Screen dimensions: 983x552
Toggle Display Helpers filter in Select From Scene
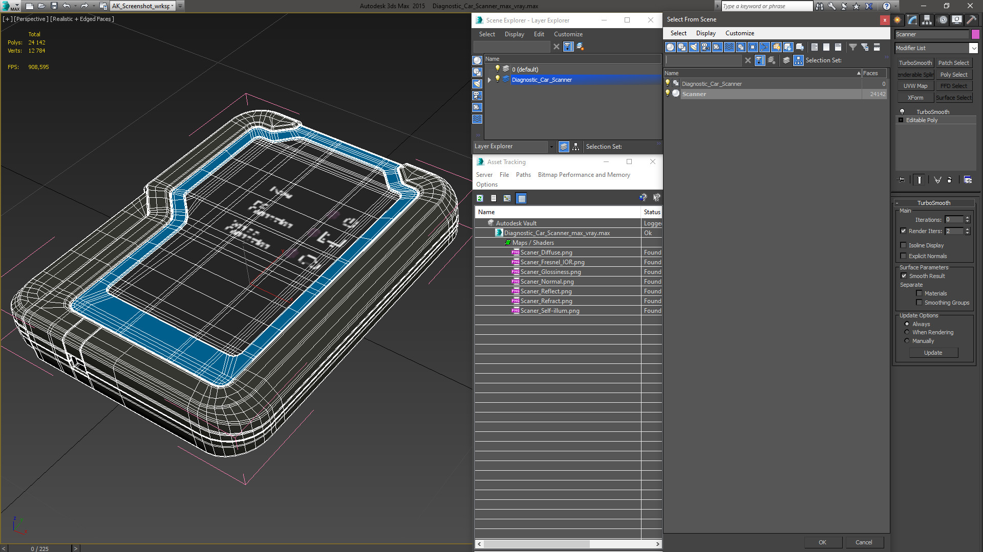(717, 47)
